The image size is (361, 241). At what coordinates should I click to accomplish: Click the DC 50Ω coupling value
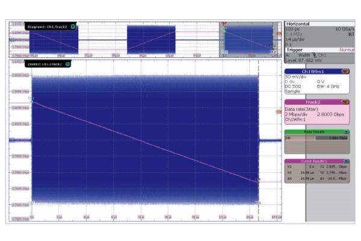click(293, 87)
